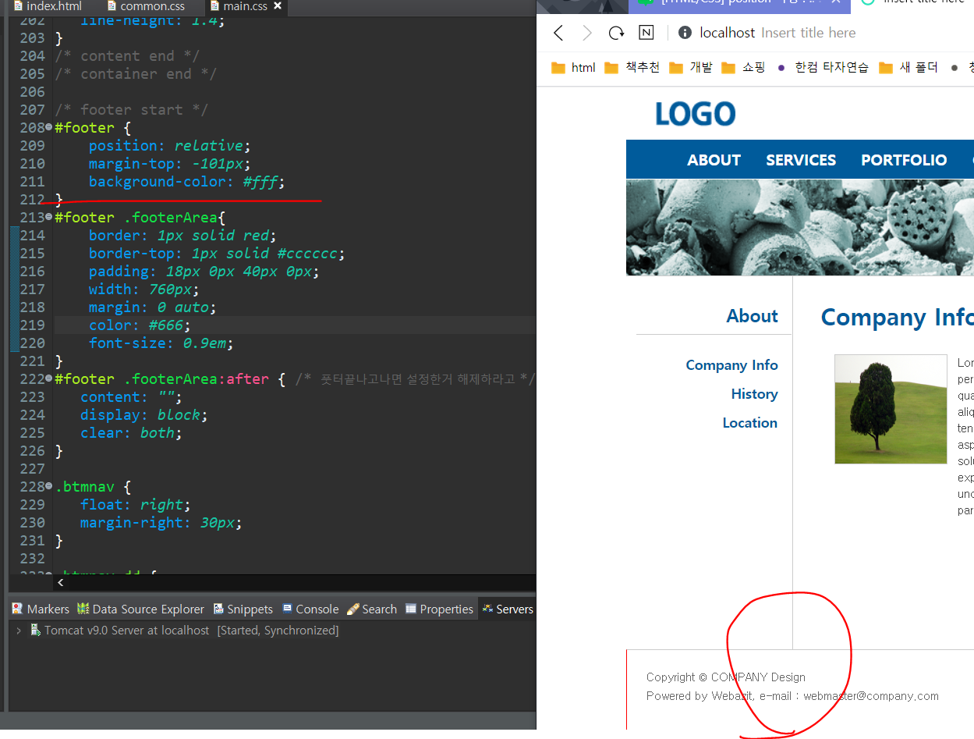Open the 쇼핑 bookmark folder

coord(744,68)
